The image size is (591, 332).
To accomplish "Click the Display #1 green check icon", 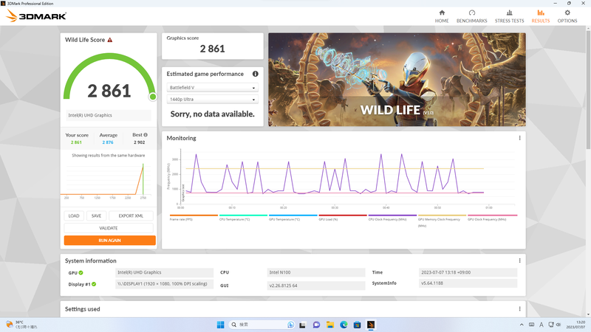I will [x=94, y=284].
